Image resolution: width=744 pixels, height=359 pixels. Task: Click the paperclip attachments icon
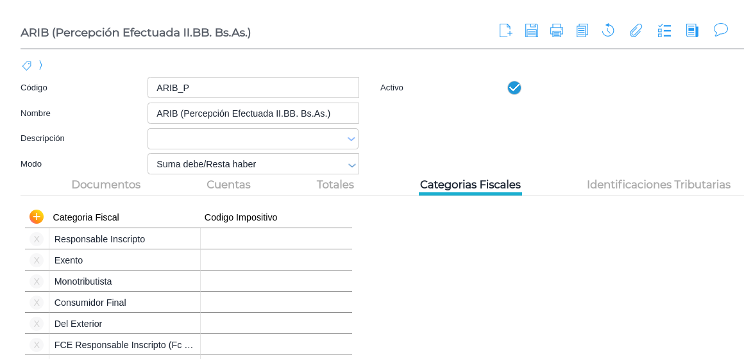click(636, 30)
